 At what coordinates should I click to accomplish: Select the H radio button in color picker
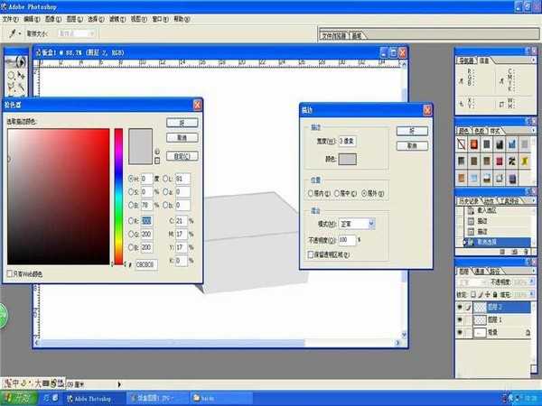click(131, 179)
